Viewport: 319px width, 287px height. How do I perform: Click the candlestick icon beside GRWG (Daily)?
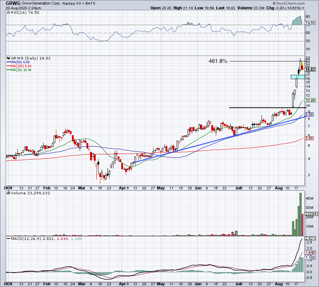click(x=9, y=58)
